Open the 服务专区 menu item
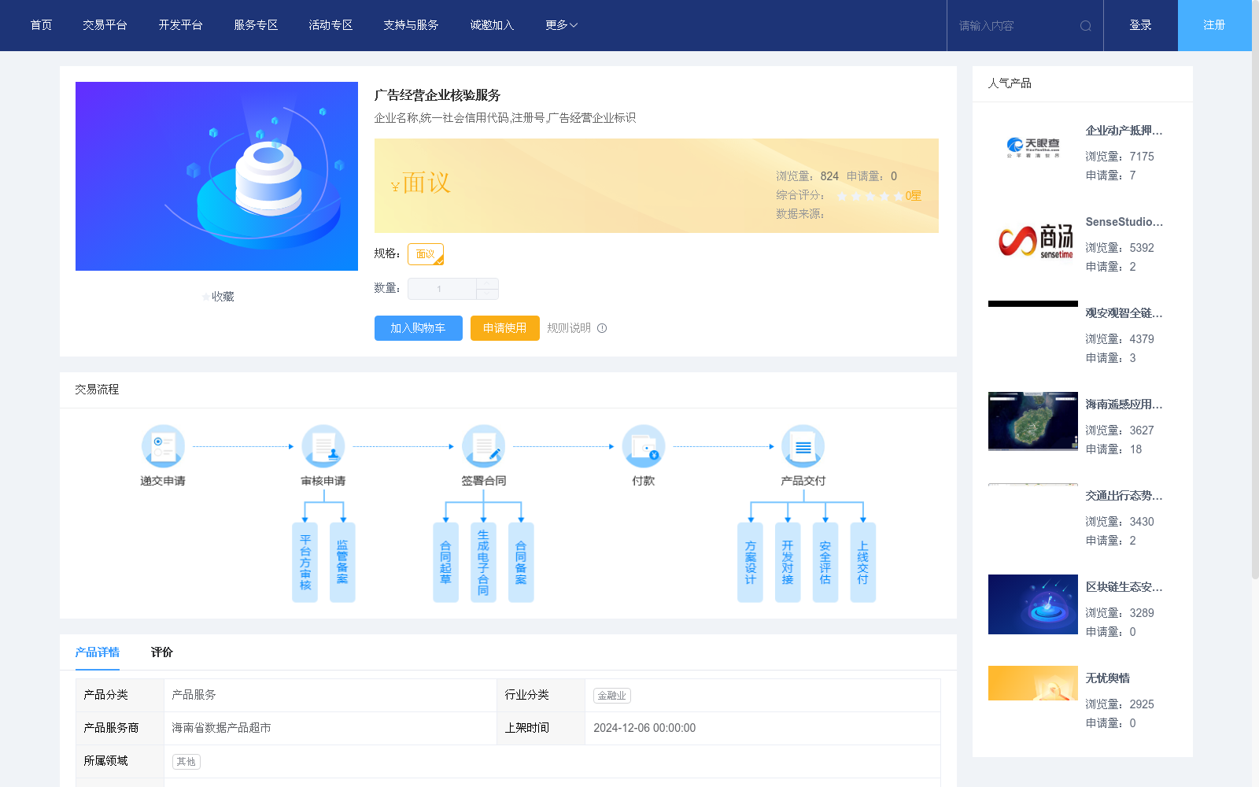 256,25
